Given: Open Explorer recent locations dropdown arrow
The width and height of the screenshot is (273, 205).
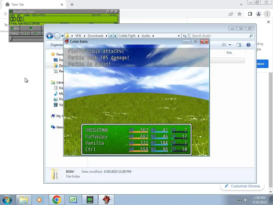Looking at the screenshot, I should tap(62, 36).
